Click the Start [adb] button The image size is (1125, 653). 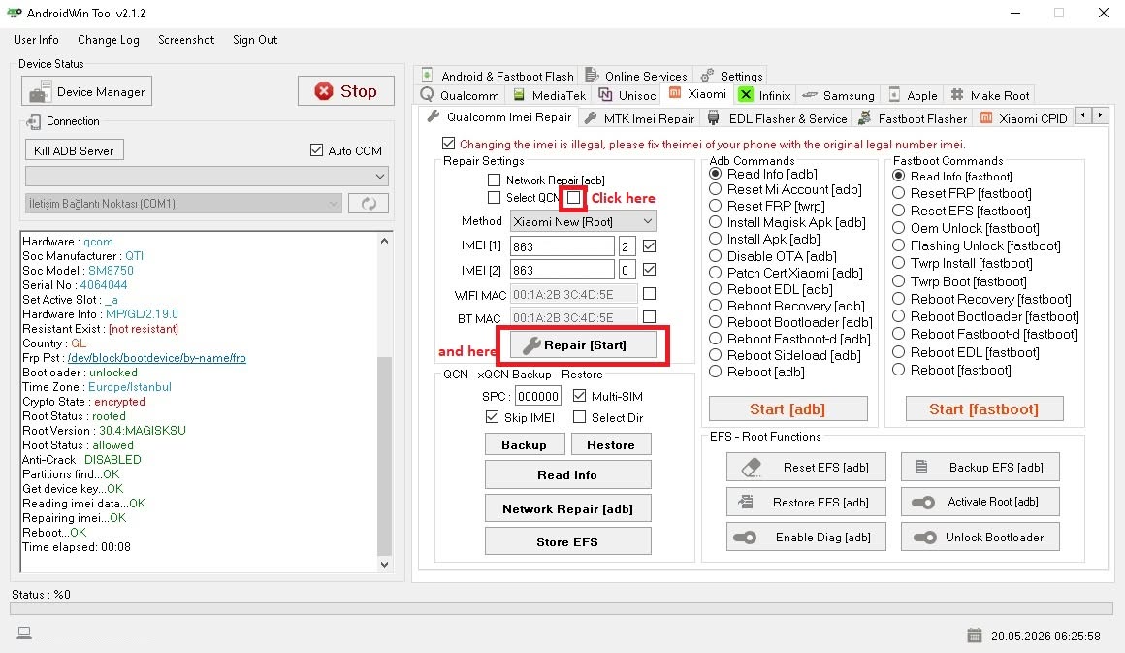(787, 409)
